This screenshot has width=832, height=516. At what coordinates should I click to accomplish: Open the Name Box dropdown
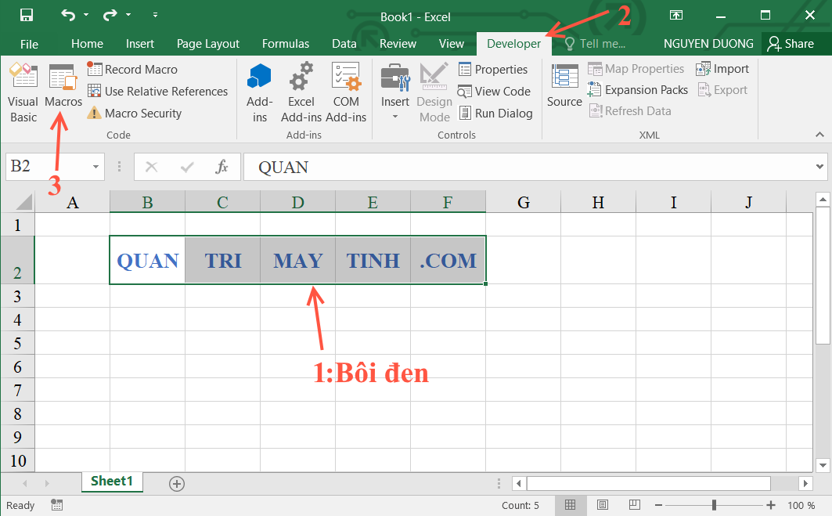(x=95, y=167)
